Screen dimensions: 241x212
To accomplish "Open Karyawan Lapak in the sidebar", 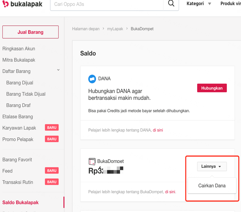I will tap(19, 128).
